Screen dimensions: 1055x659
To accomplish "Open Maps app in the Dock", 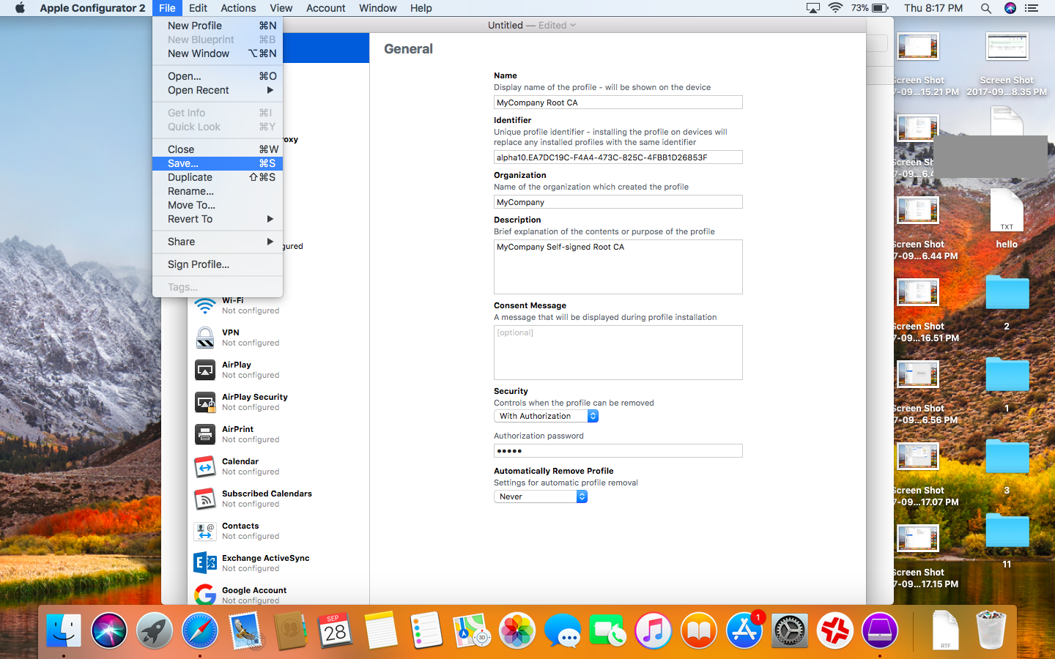I will [x=472, y=630].
